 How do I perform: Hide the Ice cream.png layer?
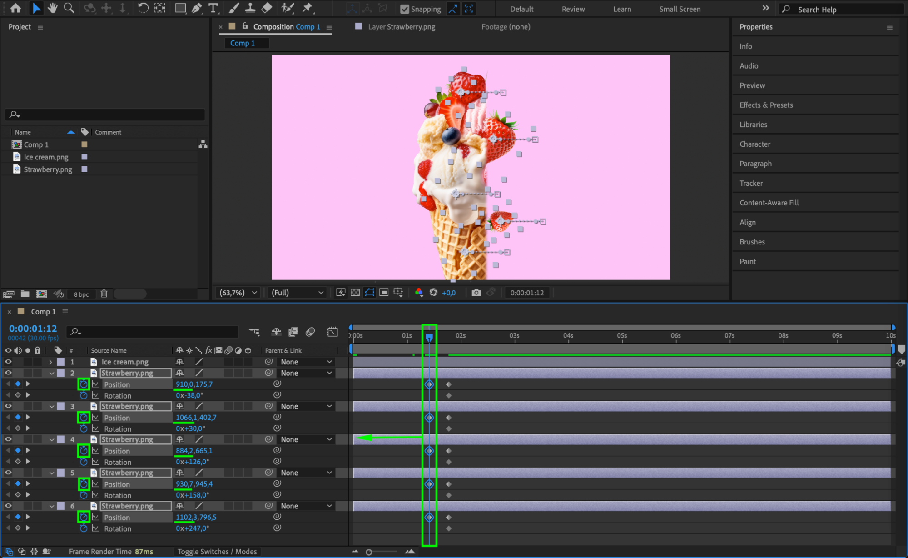(x=8, y=362)
